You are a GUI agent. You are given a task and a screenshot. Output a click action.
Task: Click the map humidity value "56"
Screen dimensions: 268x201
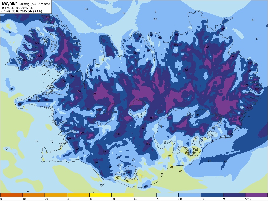coord(196,150)
